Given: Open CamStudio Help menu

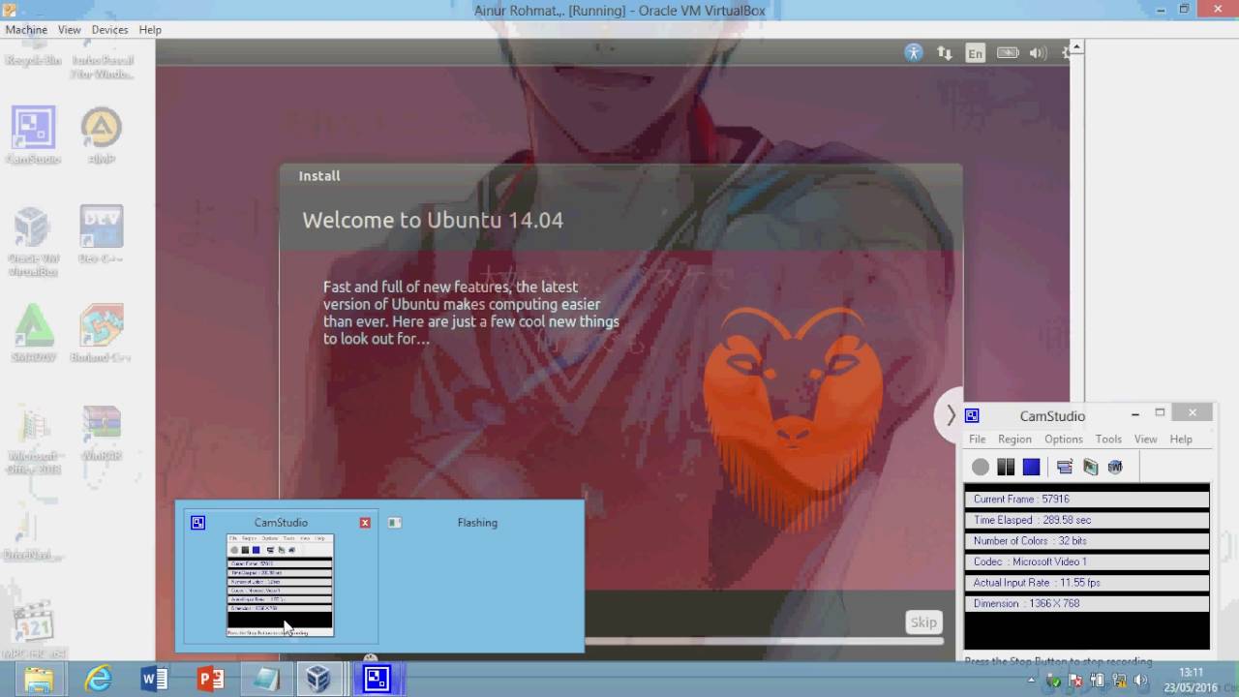Looking at the screenshot, I should pos(1181,439).
